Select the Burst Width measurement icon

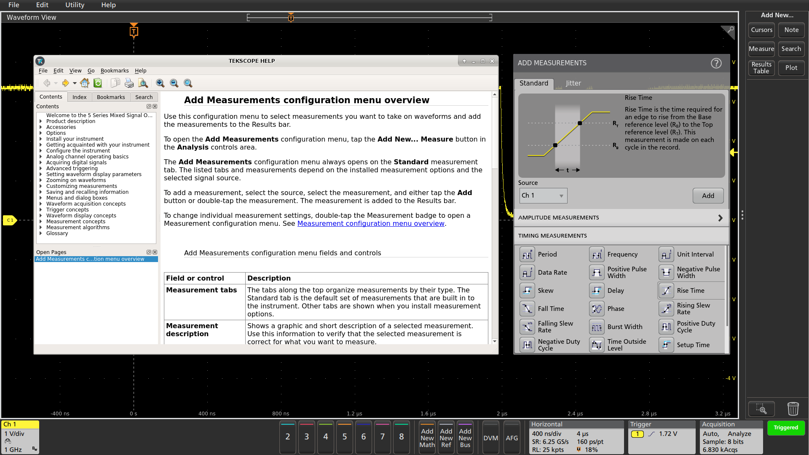(x=597, y=327)
